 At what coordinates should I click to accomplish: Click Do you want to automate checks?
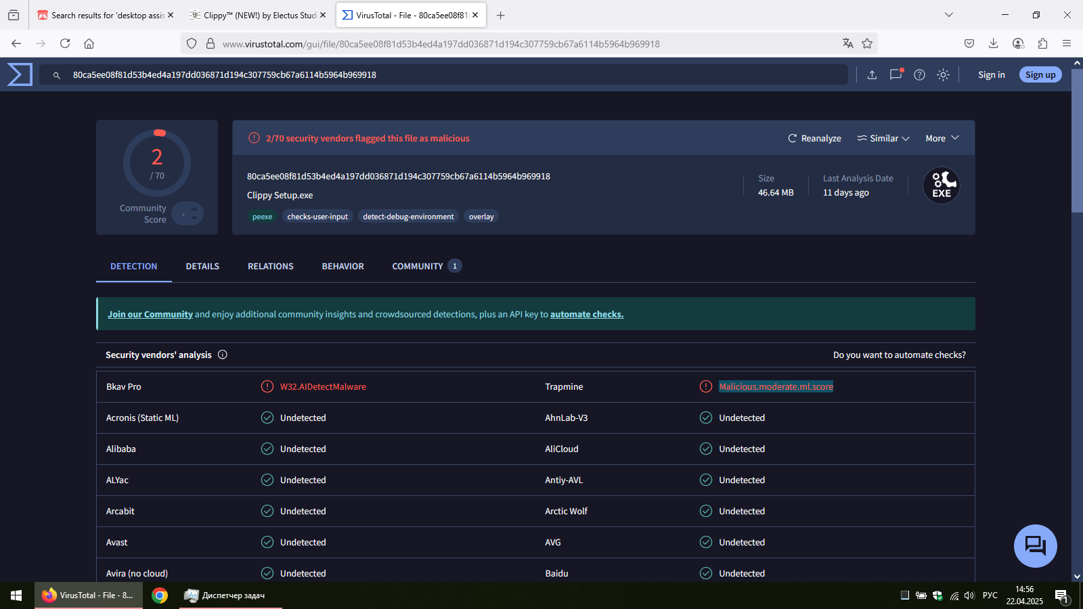click(x=900, y=355)
